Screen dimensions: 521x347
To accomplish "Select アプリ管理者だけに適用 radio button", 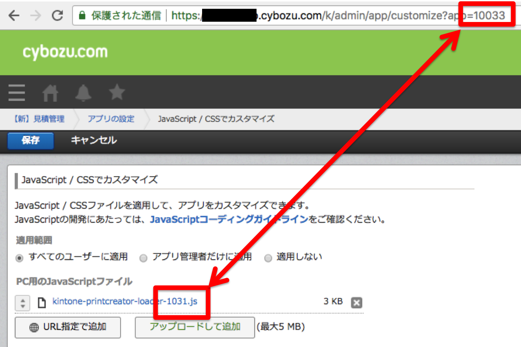I will [x=143, y=258].
